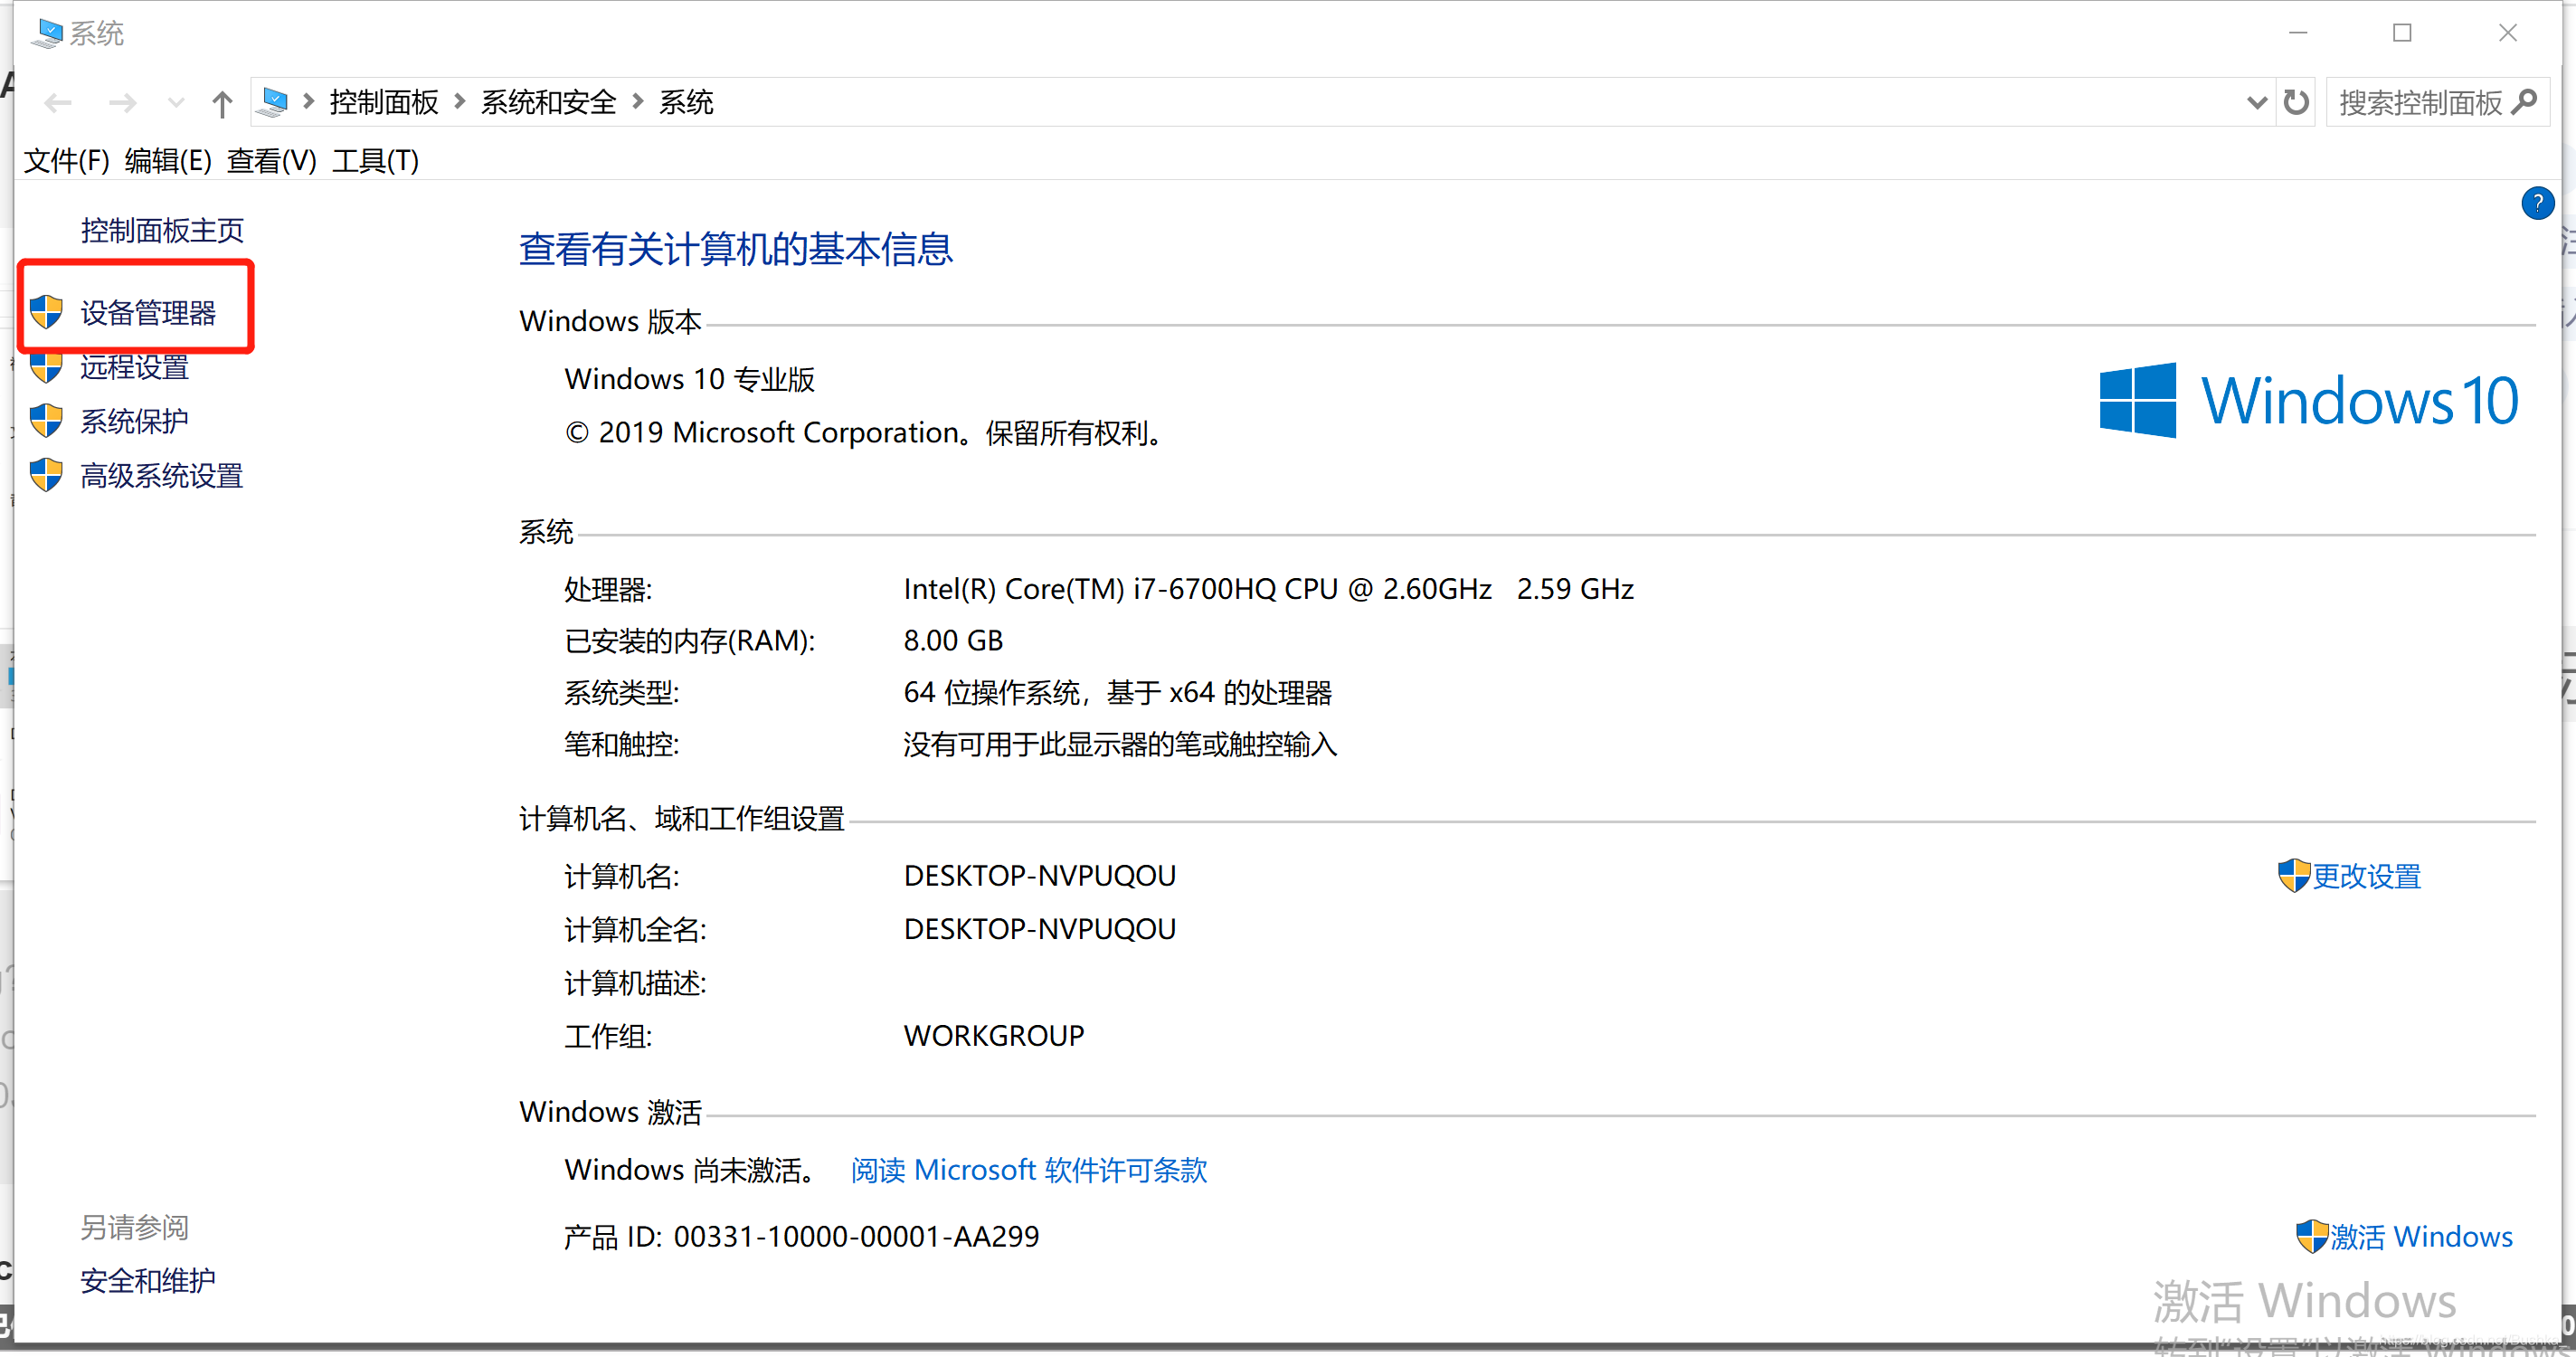Click the shield icon next to 更改设置
2576x1357 pixels.
(x=2293, y=876)
